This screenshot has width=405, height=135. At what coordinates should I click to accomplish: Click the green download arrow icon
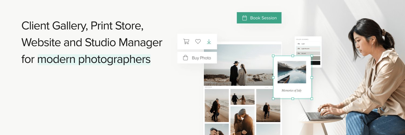point(209,42)
